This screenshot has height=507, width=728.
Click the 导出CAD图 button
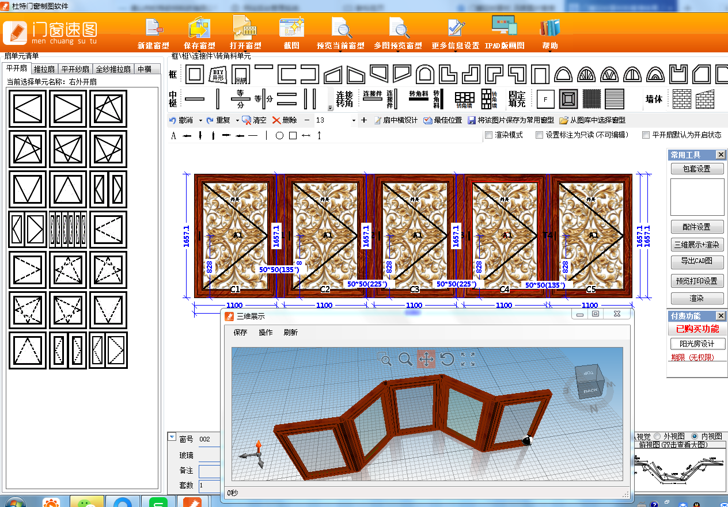(697, 262)
